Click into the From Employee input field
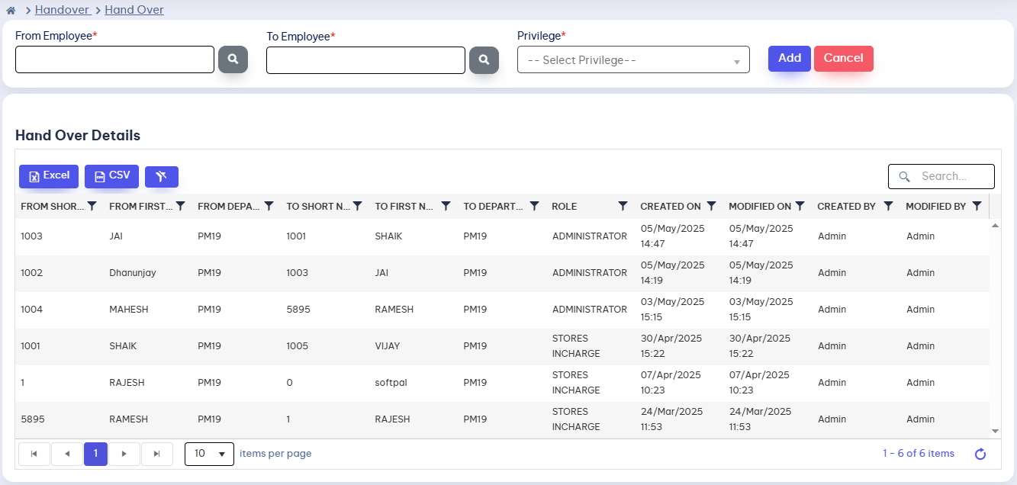This screenshot has width=1017, height=485. pos(114,59)
